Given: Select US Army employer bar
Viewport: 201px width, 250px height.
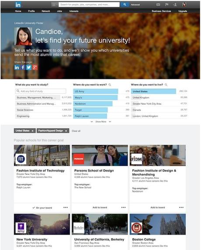Looking at the screenshot, I should [x=96, y=92].
